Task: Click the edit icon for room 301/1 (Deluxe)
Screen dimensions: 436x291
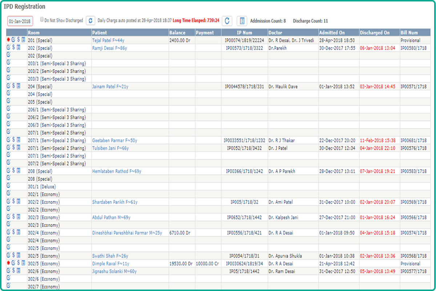Action: point(8,186)
